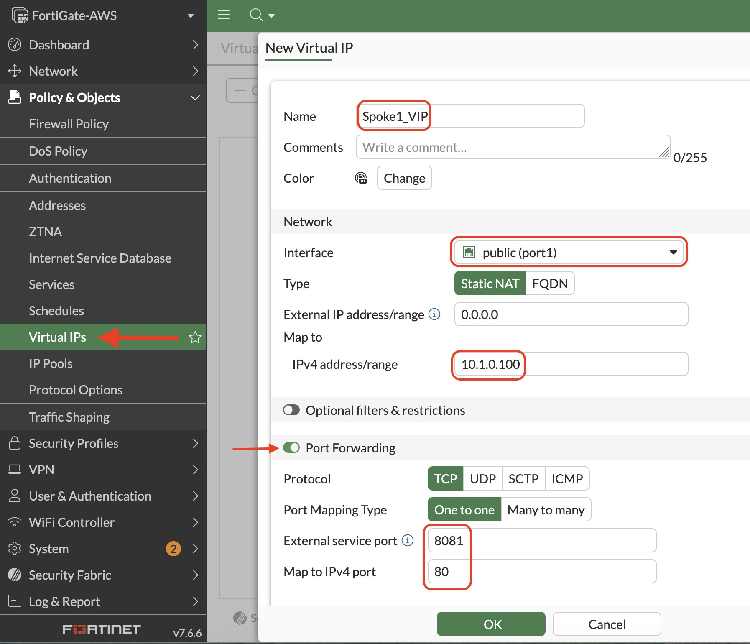The width and height of the screenshot is (750, 644).
Task: Choose One to one port mapping
Action: coord(464,509)
